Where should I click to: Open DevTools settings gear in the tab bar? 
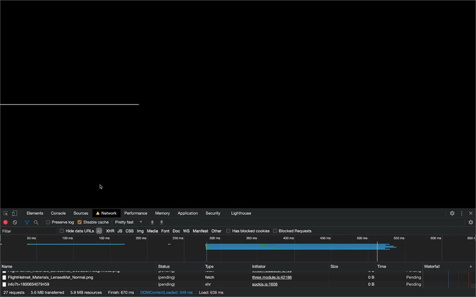point(452,213)
